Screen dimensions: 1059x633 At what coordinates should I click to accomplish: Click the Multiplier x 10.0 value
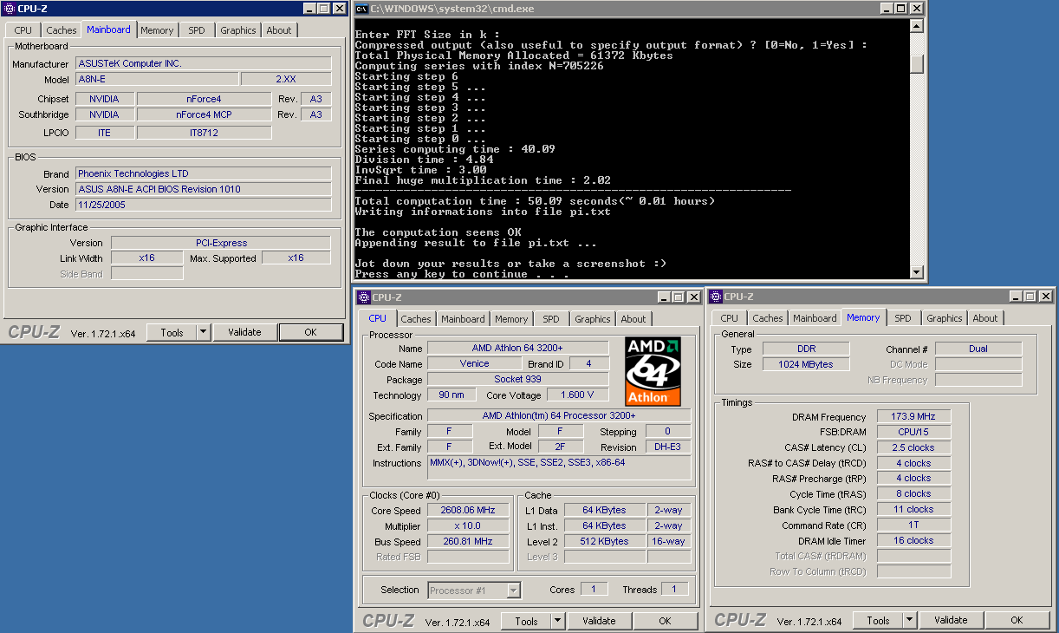click(x=468, y=526)
